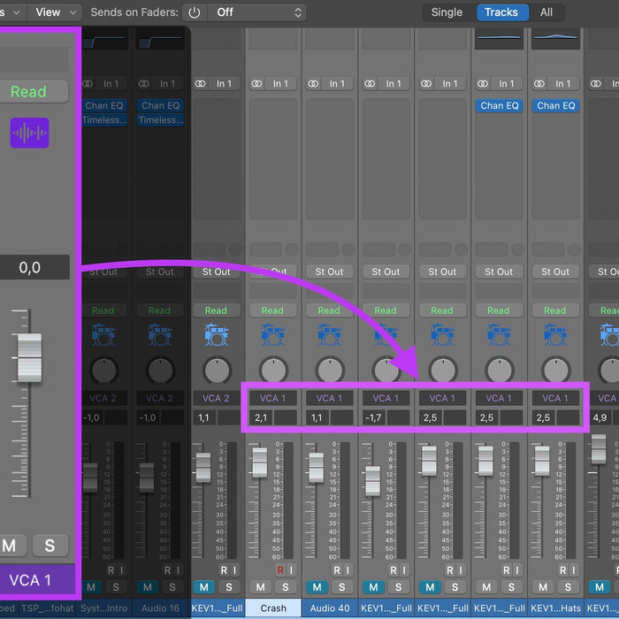Image resolution: width=619 pixels, height=619 pixels.
Task: Open Chan EQ plug-in on Audio 16 strip
Action: pyautogui.click(x=160, y=106)
